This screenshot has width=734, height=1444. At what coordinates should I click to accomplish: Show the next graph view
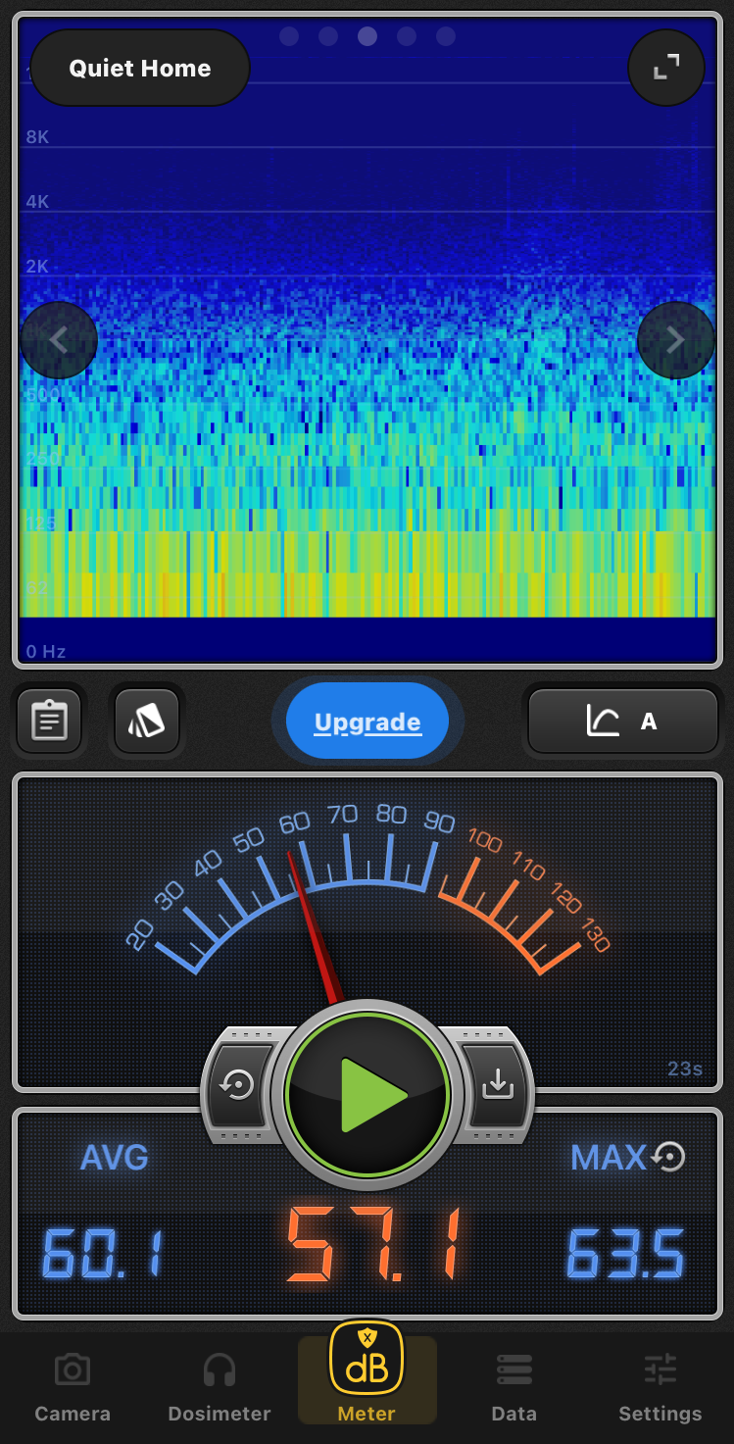click(x=675, y=340)
